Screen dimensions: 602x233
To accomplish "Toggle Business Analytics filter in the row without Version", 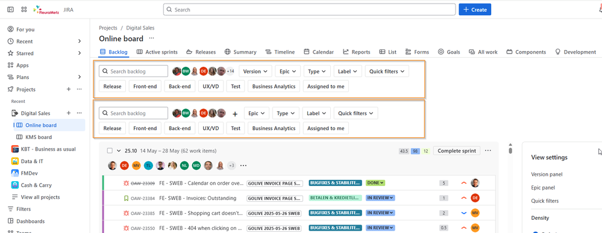I will pyautogui.click(x=274, y=128).
